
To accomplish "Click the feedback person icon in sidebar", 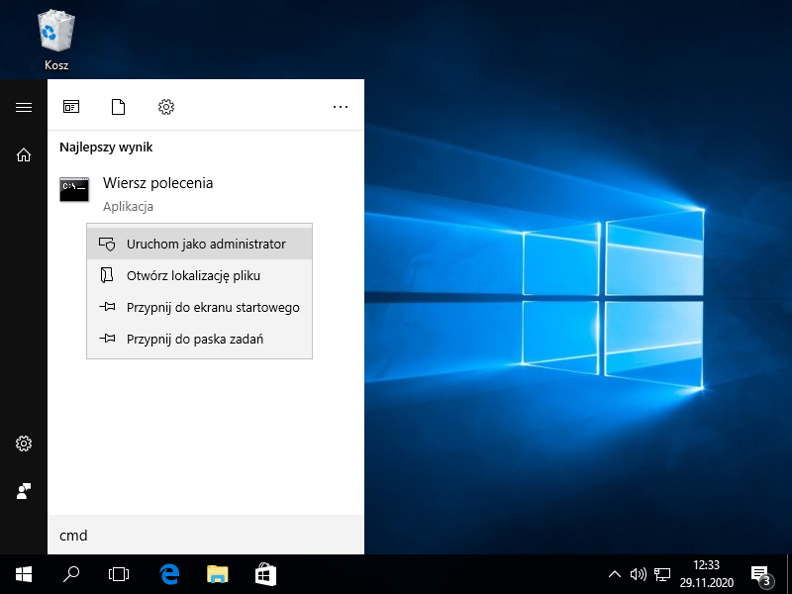I will 24,491.
